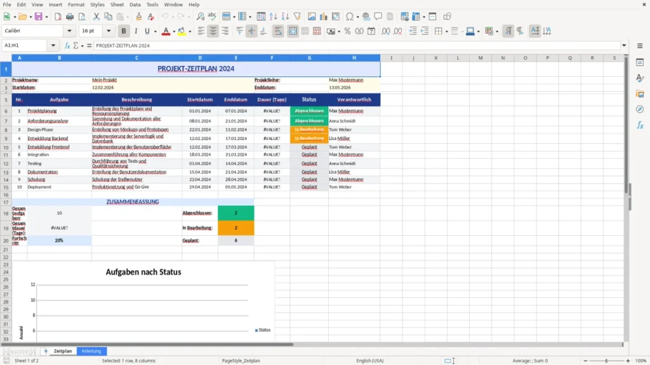
Task: Toggle Wrap Text button
Action: tap(278, 31)
